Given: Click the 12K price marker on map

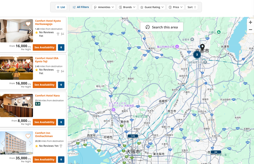Looking at the screenshot, I should tap(133, 136).
